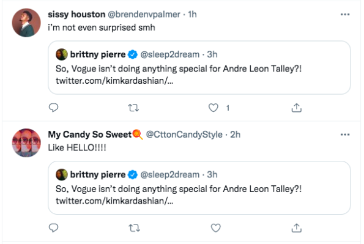
Task: Open My Candy So Sweet's profile picture
Action: 26,142
